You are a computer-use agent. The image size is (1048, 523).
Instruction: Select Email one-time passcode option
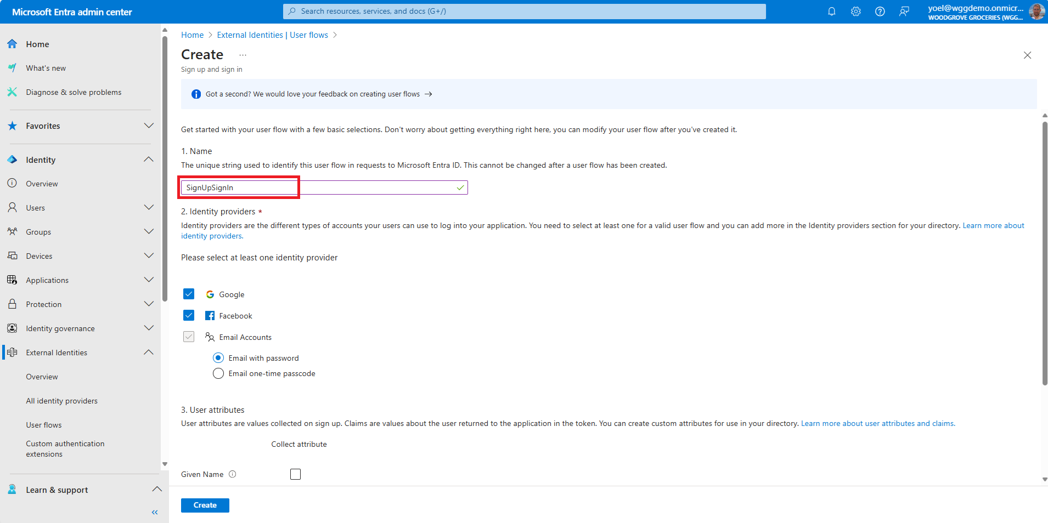(218, 373)
